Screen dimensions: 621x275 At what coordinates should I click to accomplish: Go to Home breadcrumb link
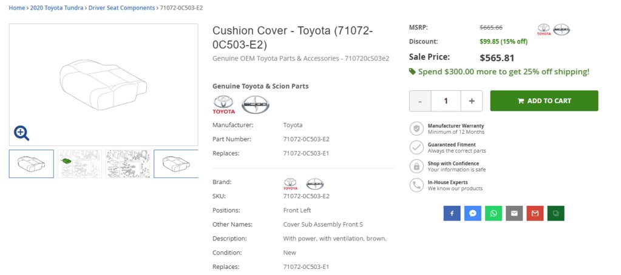[x=16, y=7]
